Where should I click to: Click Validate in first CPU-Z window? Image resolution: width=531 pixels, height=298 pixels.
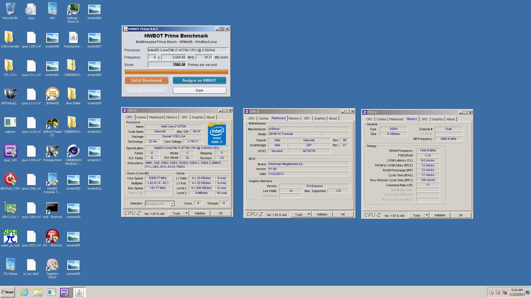tap(200, 213)
